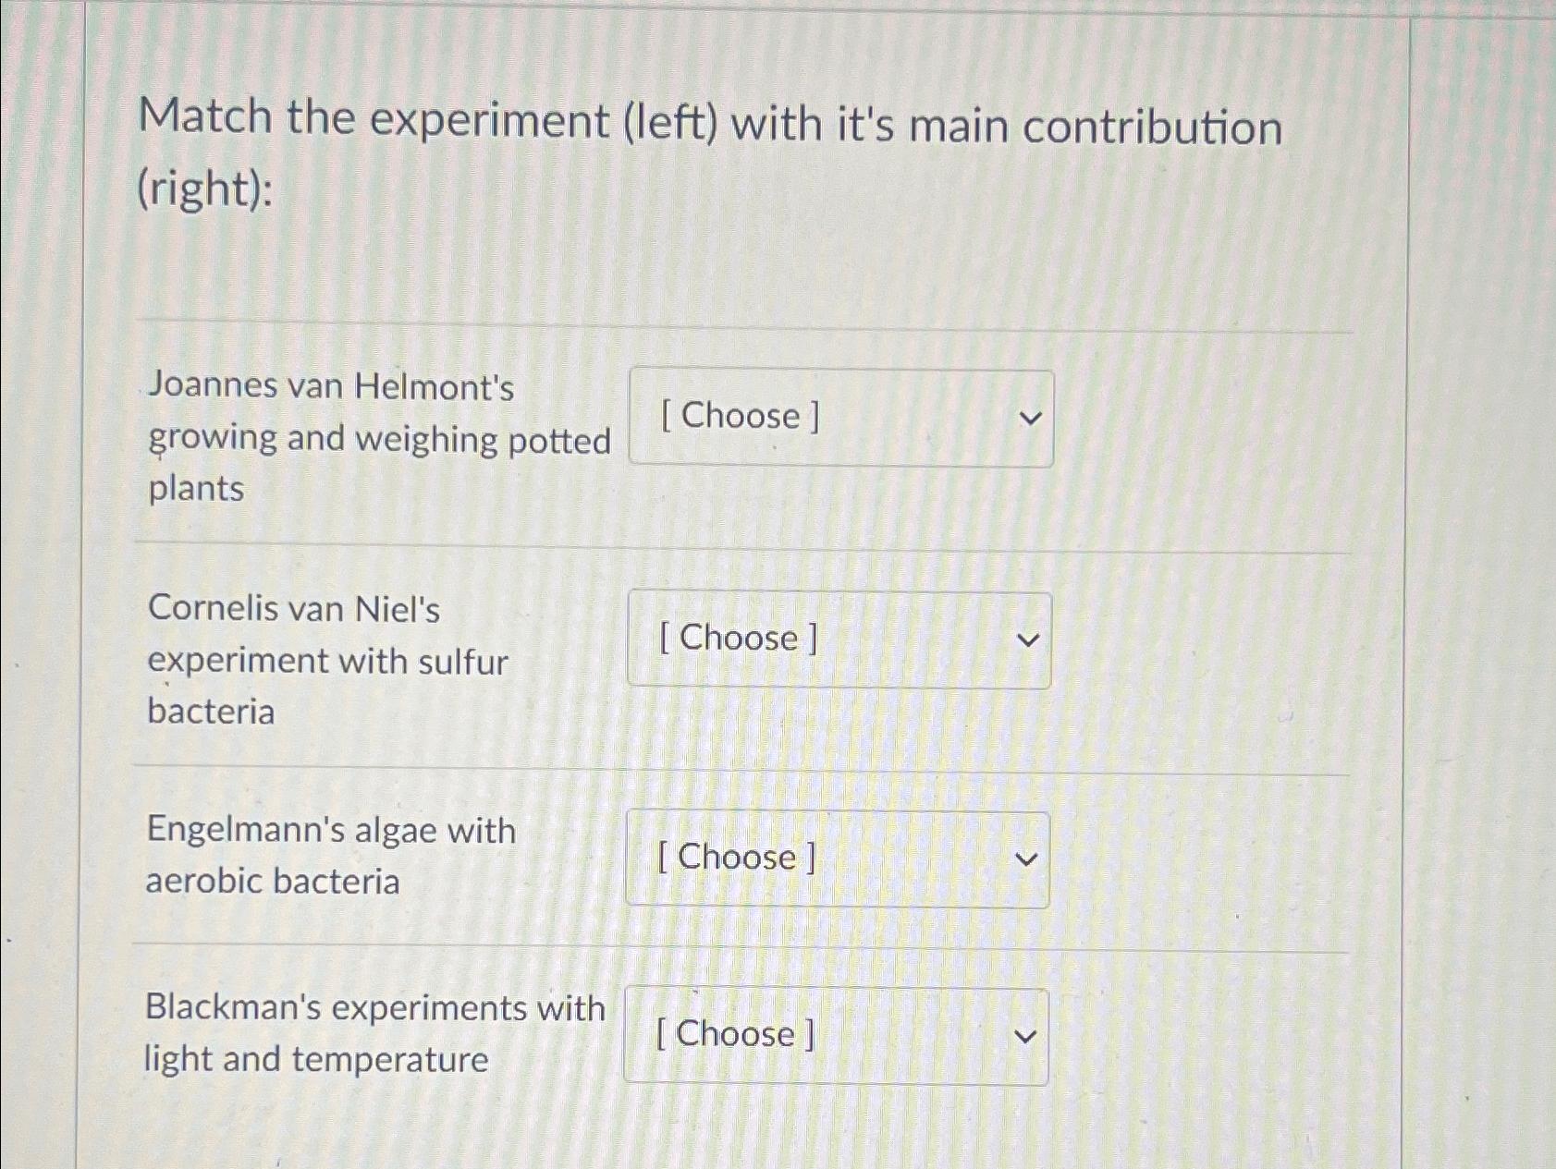
Task: Open the dropdown for Engelmann's algae experiment
Action: click(x=837, y=858)
